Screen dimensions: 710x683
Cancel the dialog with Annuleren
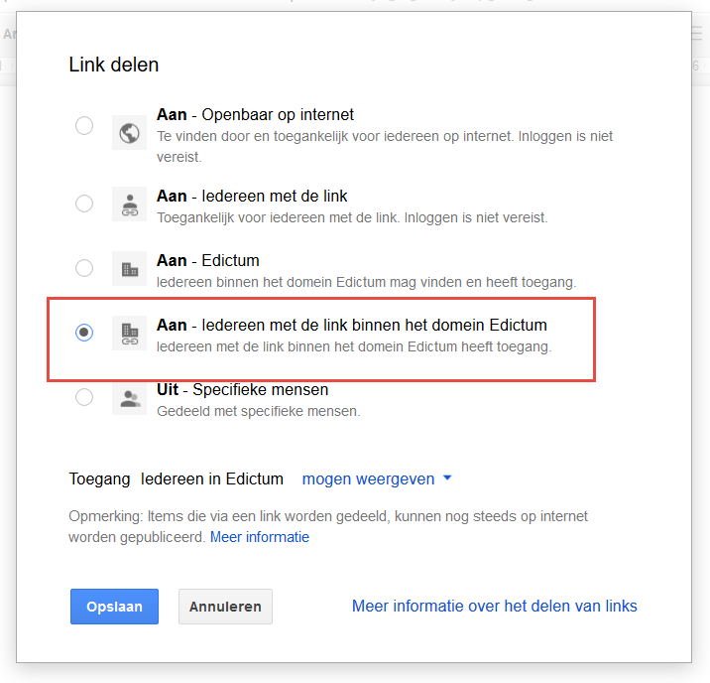tap(225, 607)
